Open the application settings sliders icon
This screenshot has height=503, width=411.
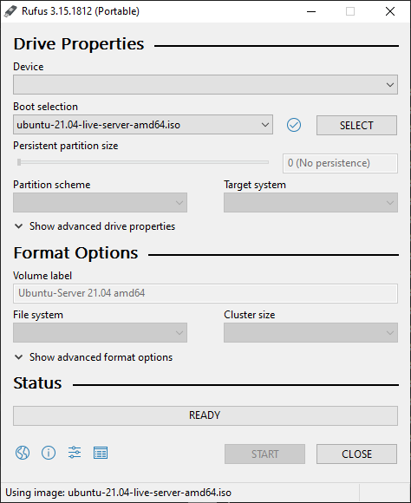[x=75, y=453]
